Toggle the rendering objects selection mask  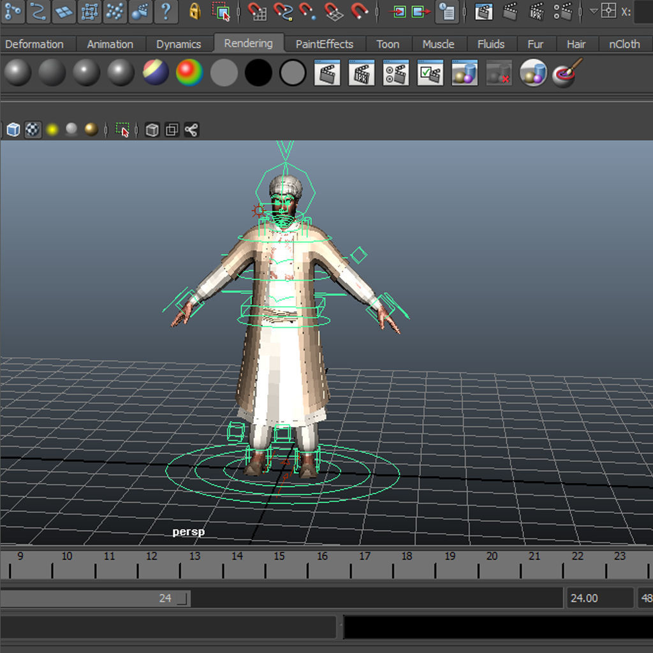click(140, 11)
